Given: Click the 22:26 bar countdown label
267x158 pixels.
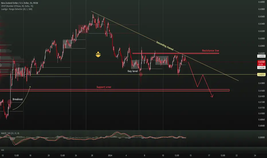Looking at the screenshot, I should click(261, 64).
